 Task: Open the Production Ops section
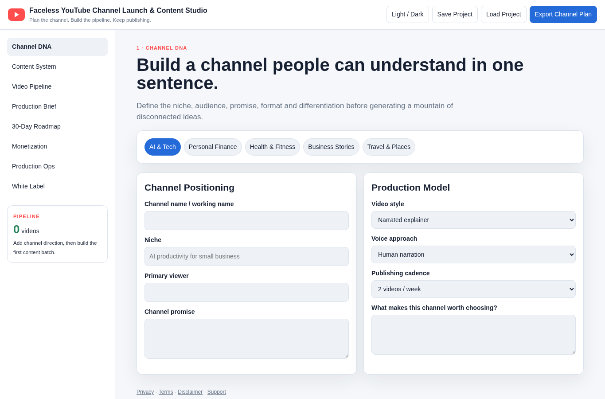(57, 166)
